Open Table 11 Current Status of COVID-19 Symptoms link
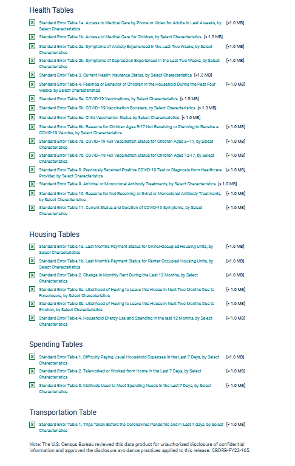Image resolution: width=295 pixels, height=466 pixels. point(121,211)
